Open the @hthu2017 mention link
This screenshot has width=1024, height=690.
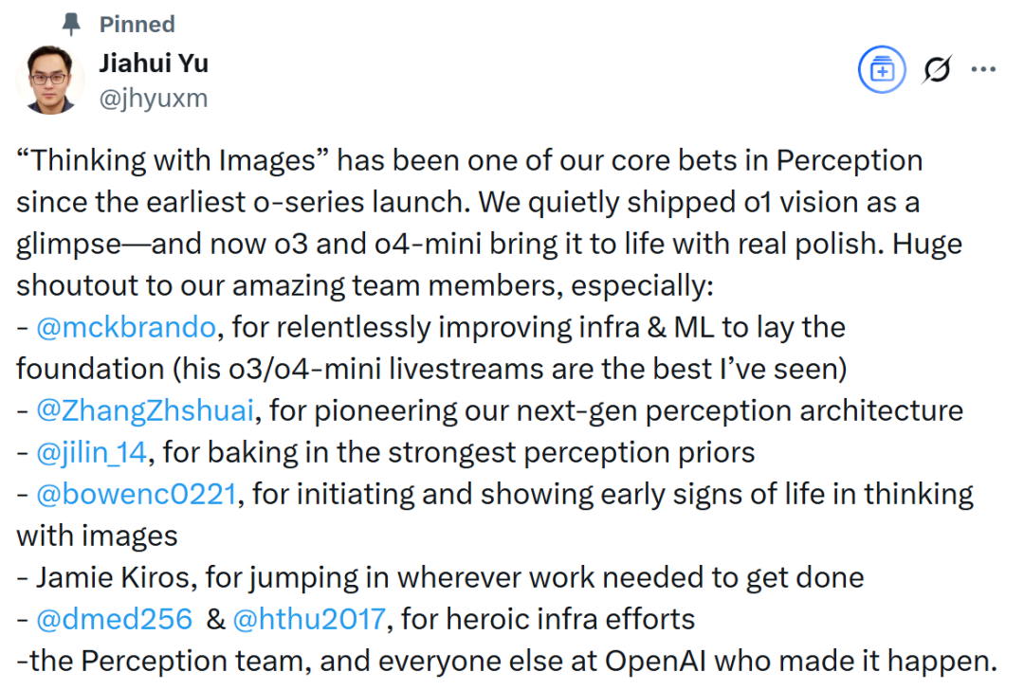309,619
